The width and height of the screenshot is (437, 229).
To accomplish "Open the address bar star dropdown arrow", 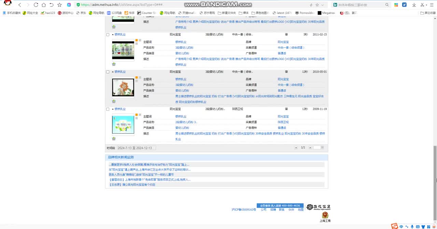I will [322, 5].
